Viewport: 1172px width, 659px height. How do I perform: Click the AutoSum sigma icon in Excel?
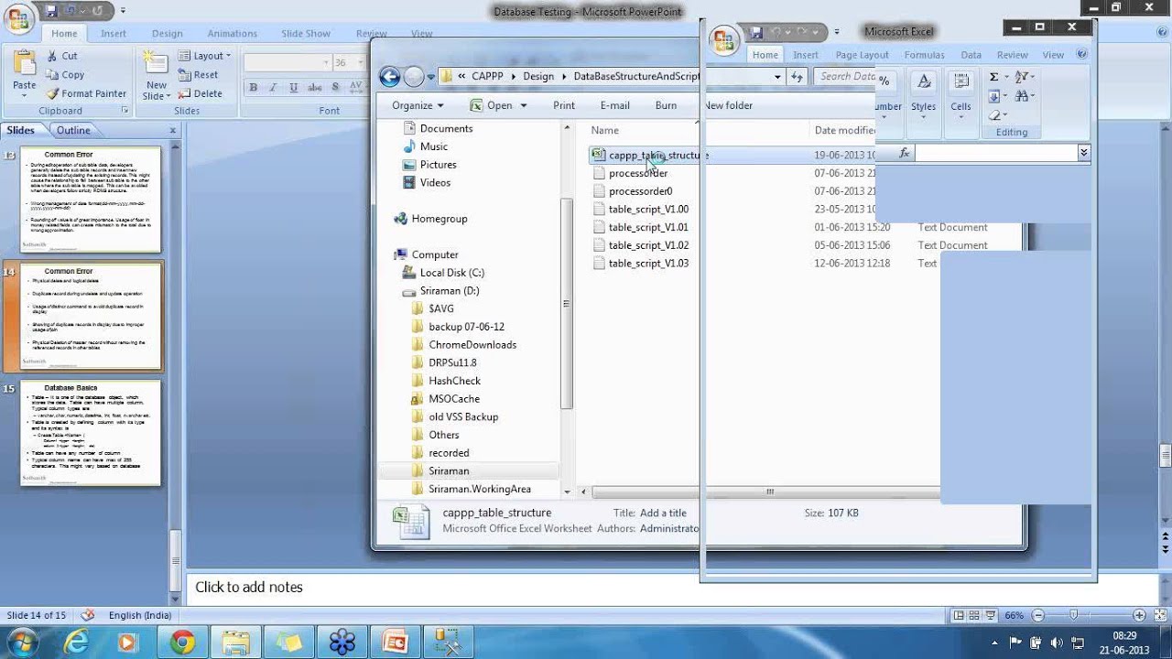coord(994,77)
